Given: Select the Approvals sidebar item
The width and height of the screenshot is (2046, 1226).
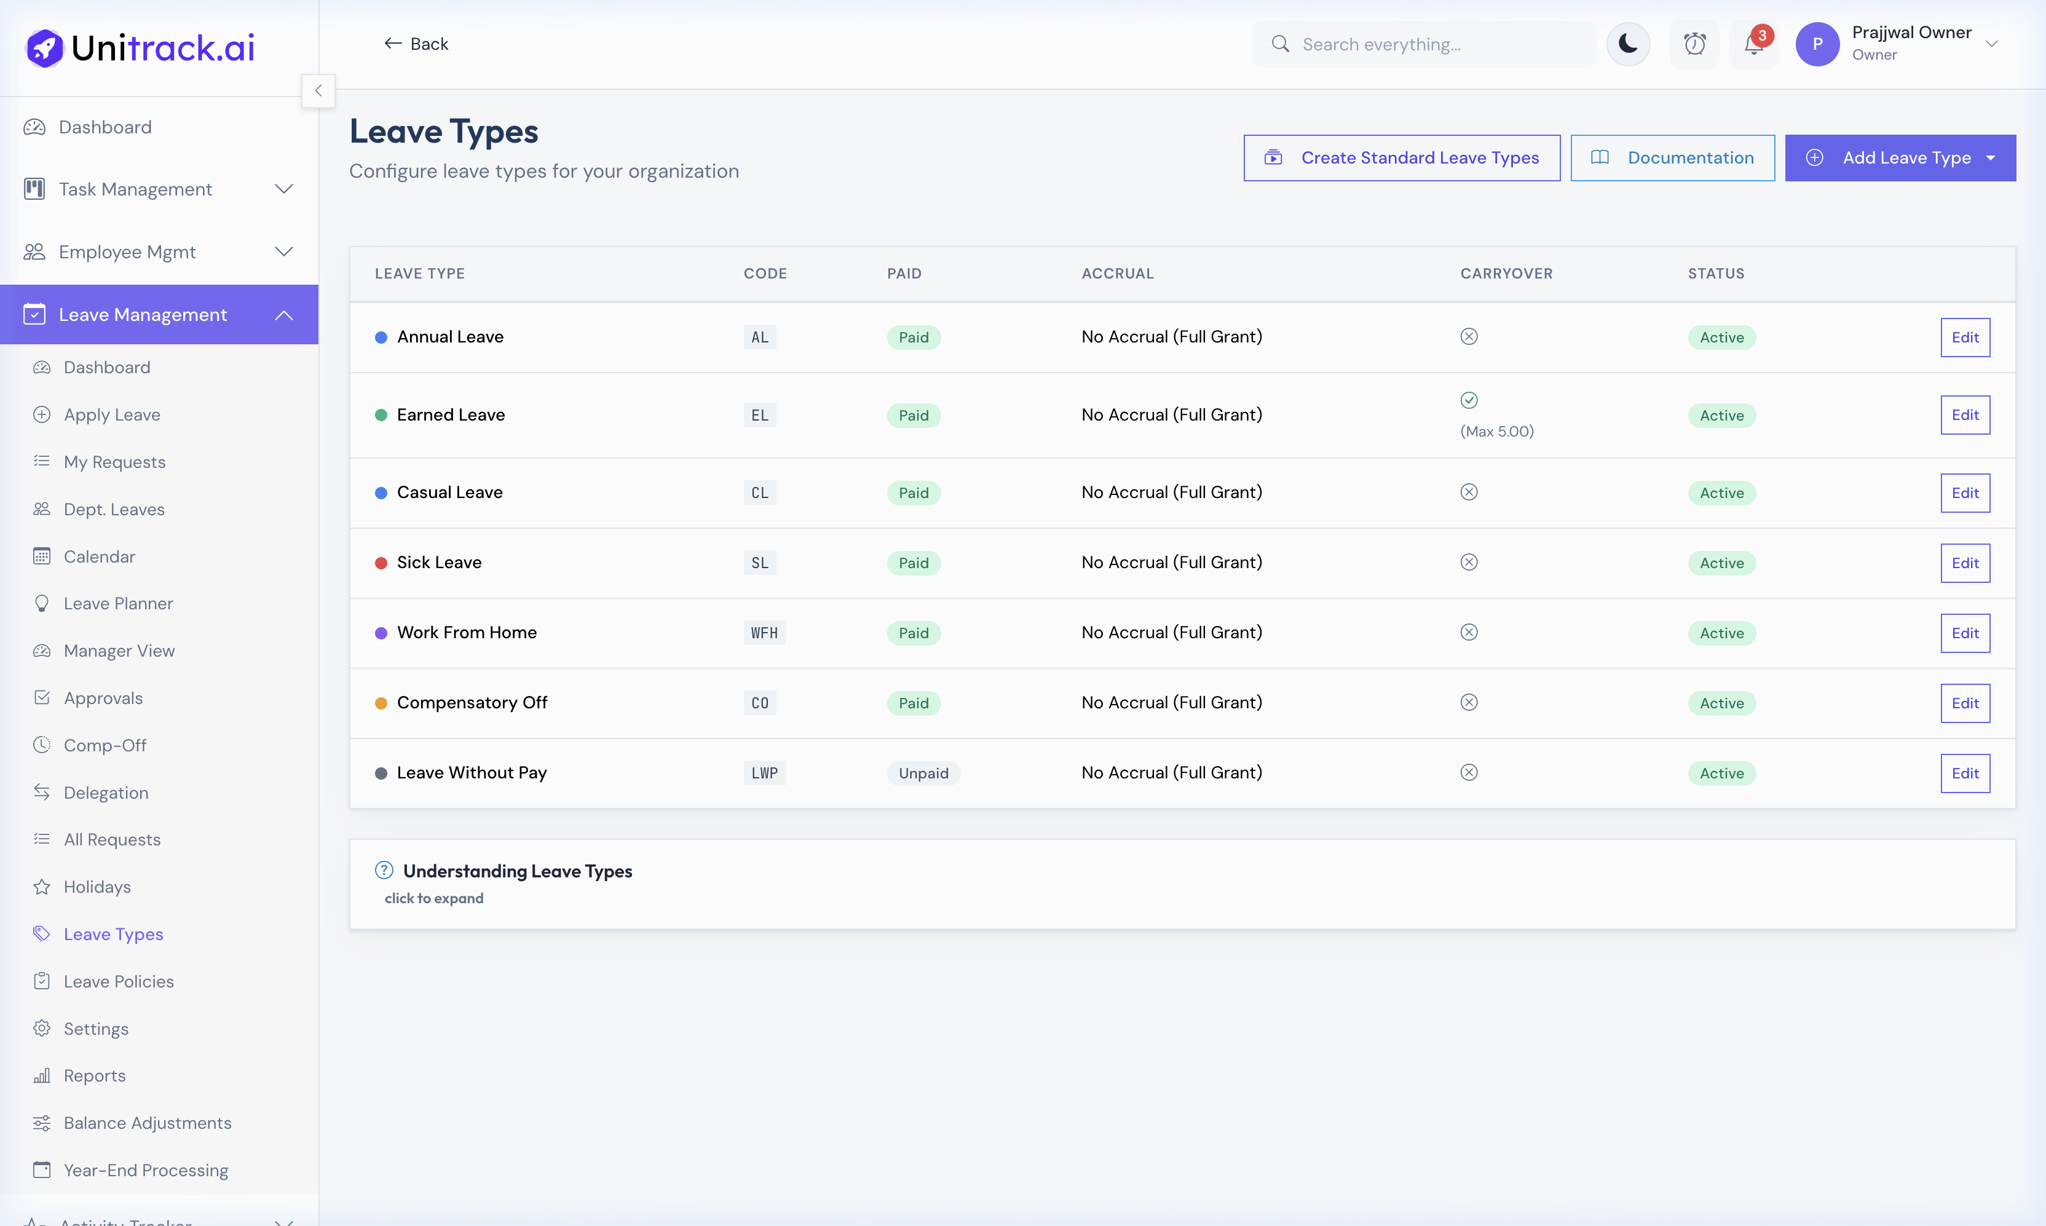Looking at the screenshot, I should (103, 697).
